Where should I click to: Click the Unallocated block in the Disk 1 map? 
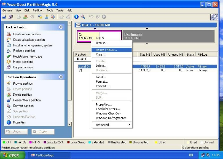click(169, 36)
